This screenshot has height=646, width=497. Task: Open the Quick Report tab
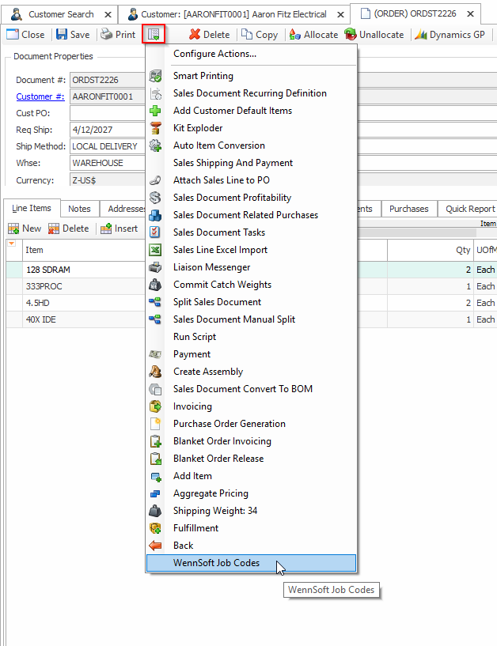tap(469, 209)
